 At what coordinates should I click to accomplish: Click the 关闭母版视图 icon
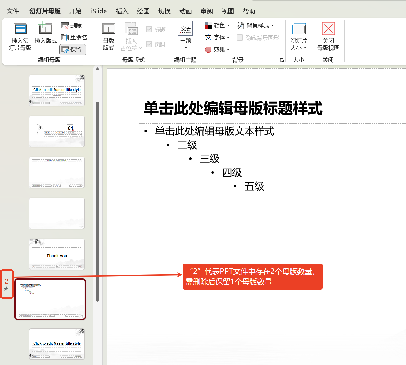pos(328,29)
